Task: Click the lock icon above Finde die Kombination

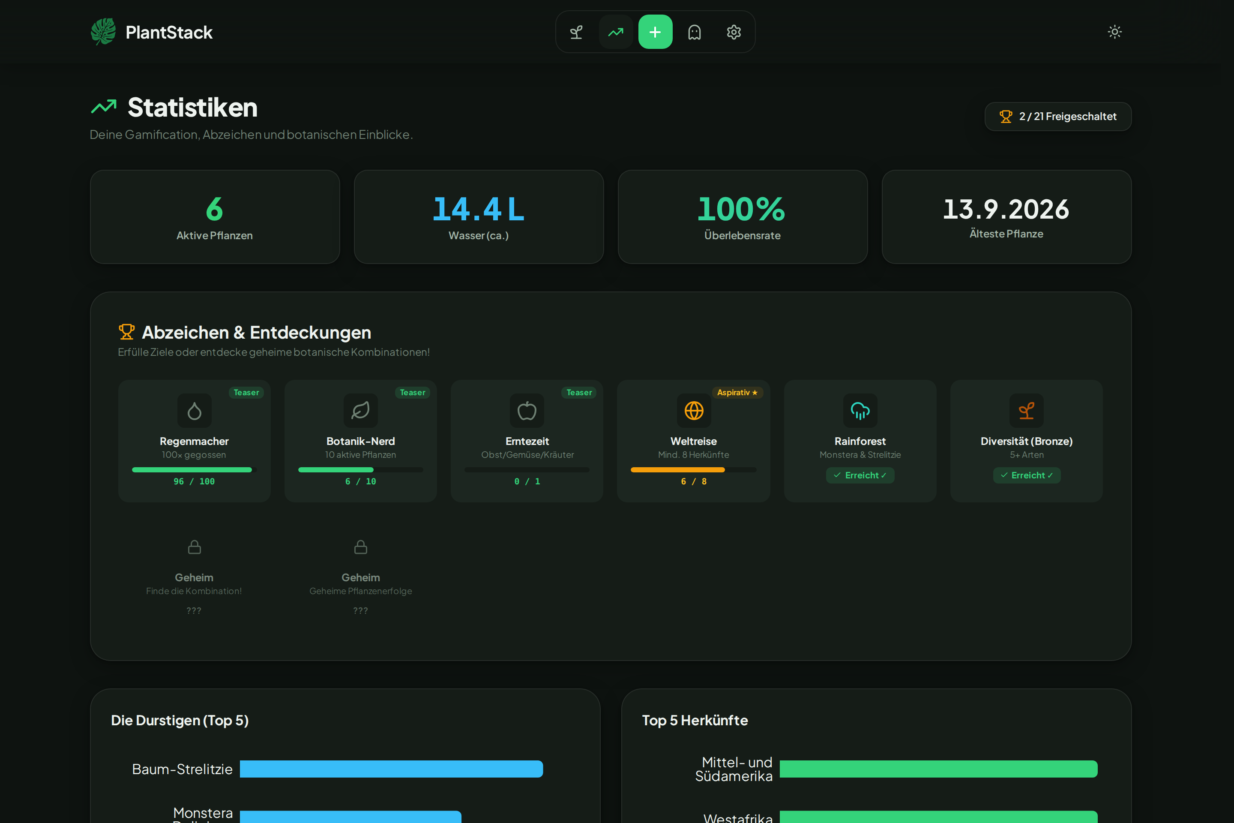Action: point(194,547)
